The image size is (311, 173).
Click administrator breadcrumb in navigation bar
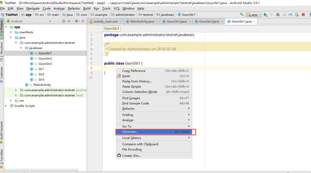tap(123, 15)
